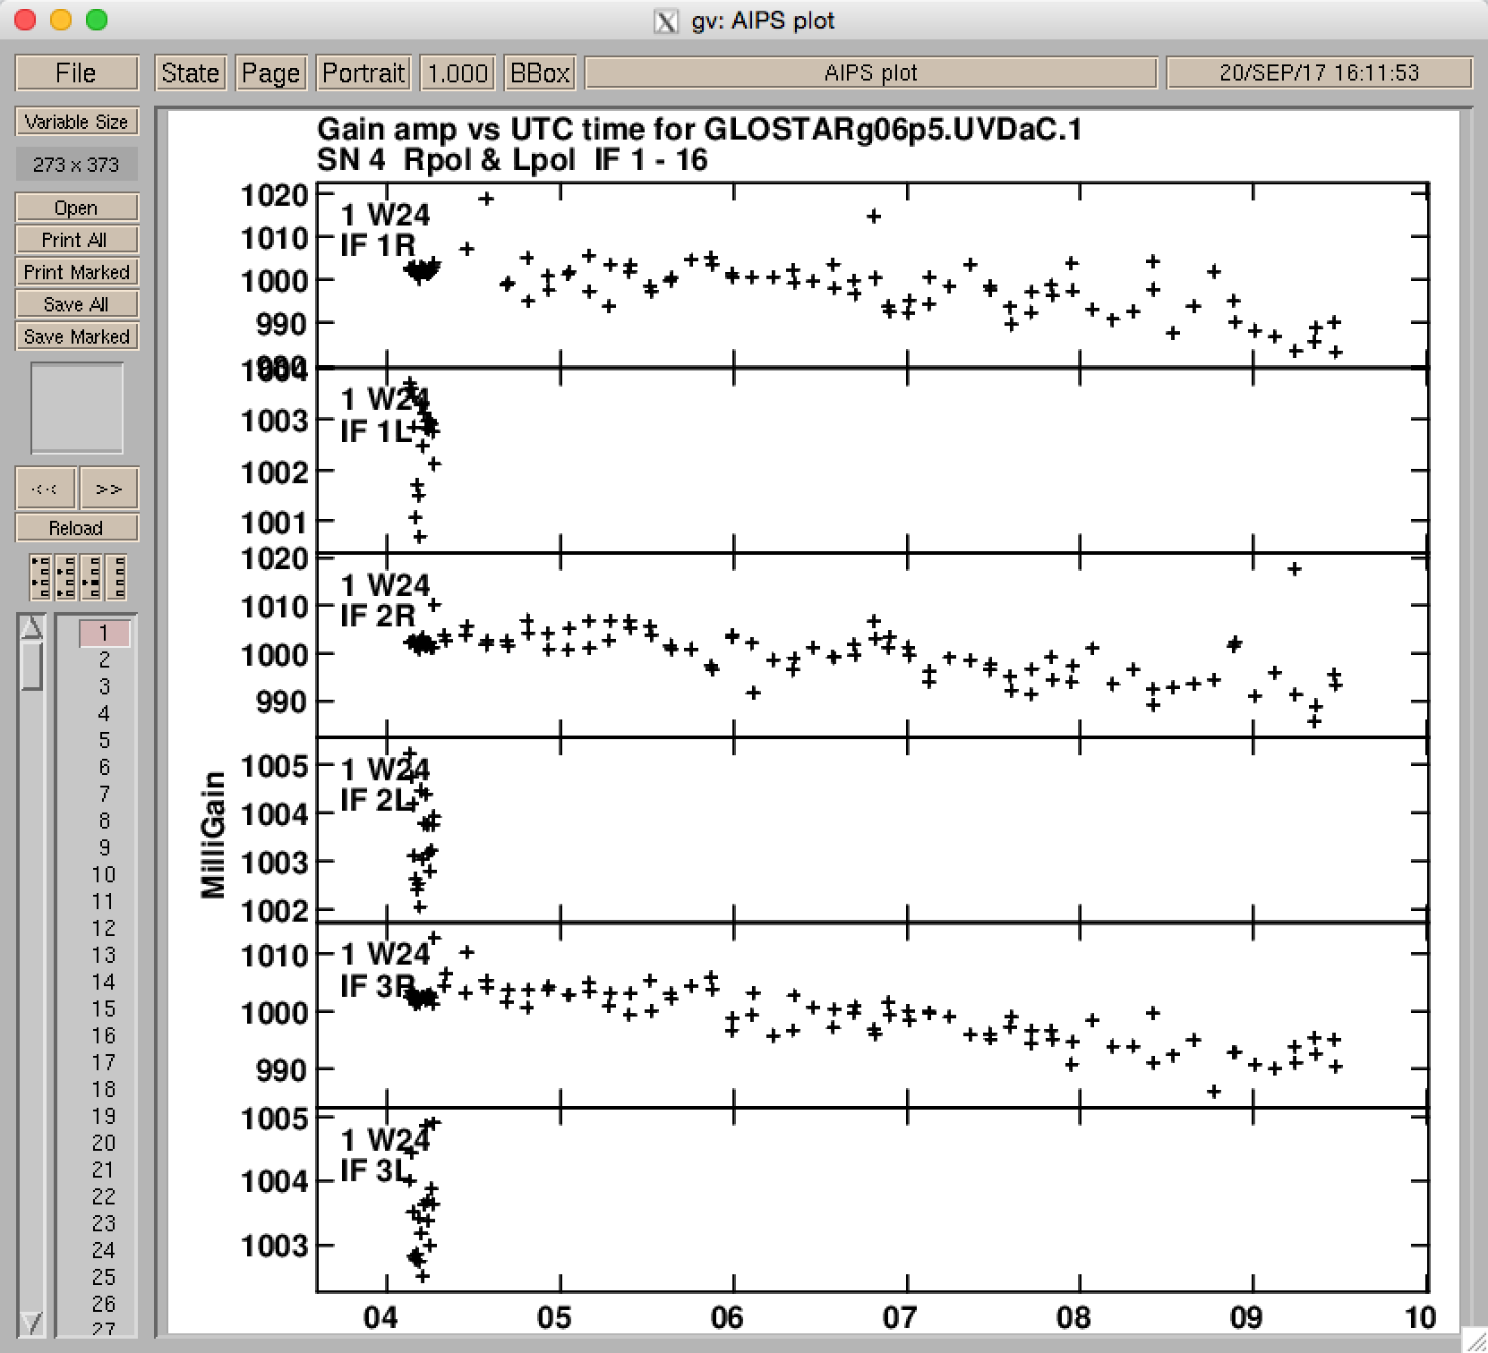Click the page list scrollbar thumb
This screenshot has width=1488, height=1353.
(31, 667)
